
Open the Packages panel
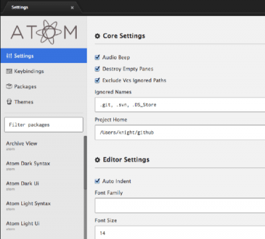pos(44,87)
